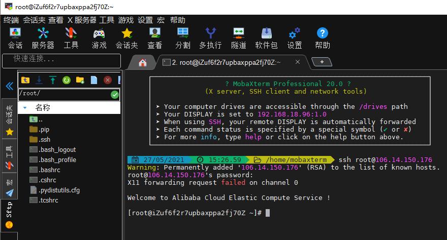Viewport: 447px width, 240px height.
Task: Create a new folder in SFTP browser
Action: [x=80, y=80]
